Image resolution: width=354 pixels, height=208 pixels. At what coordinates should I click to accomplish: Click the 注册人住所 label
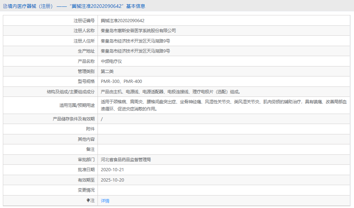pyautogui.click(x=84, y=41)
